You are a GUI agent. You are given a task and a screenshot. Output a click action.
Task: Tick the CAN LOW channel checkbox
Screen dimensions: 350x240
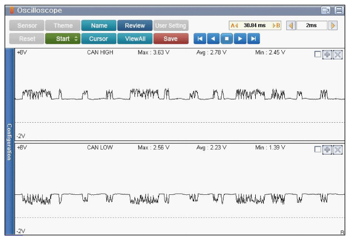(x=318, y=149)
